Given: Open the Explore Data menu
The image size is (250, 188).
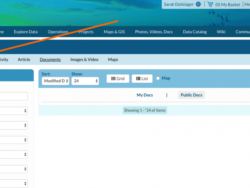Looking at the screenshot, I should [26, 32].
